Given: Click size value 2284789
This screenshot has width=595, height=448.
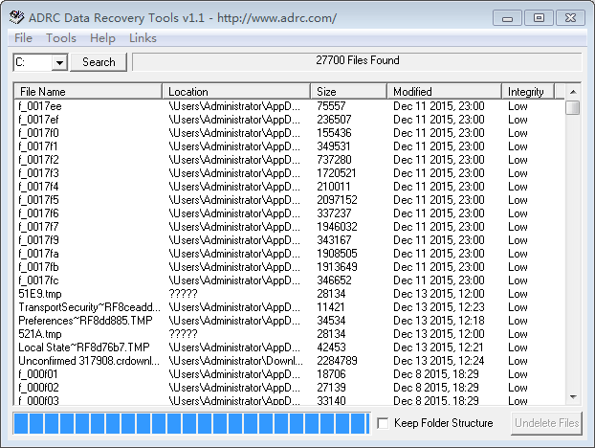Looking at the screenshot, I should (x=338, y=361).
